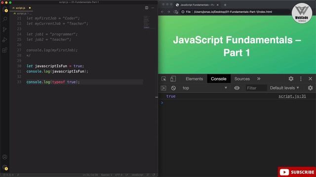Click the encoding UTF-8 status item
The height and width of the screenshot is (177, 316).
point(118,175)
